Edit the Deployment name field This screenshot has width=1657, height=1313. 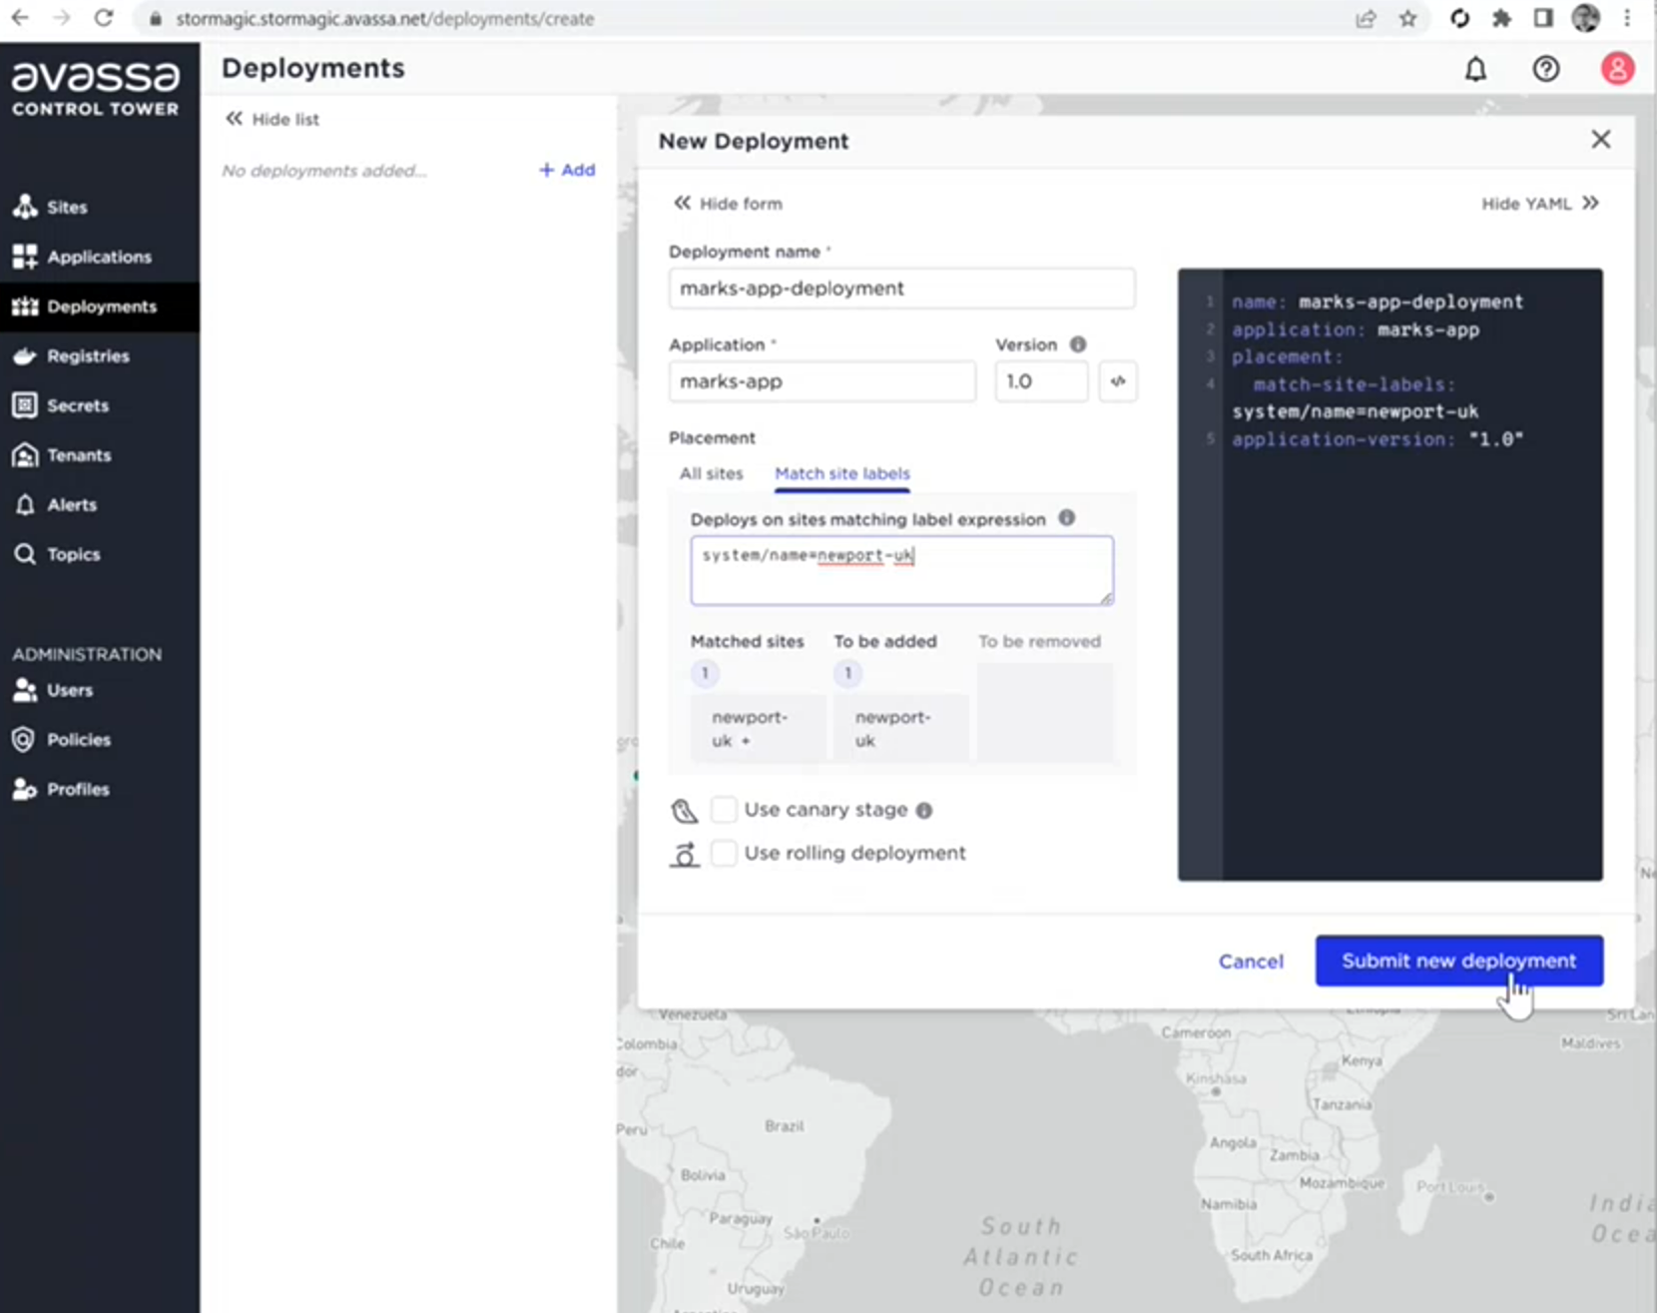[x=901, y=289]
